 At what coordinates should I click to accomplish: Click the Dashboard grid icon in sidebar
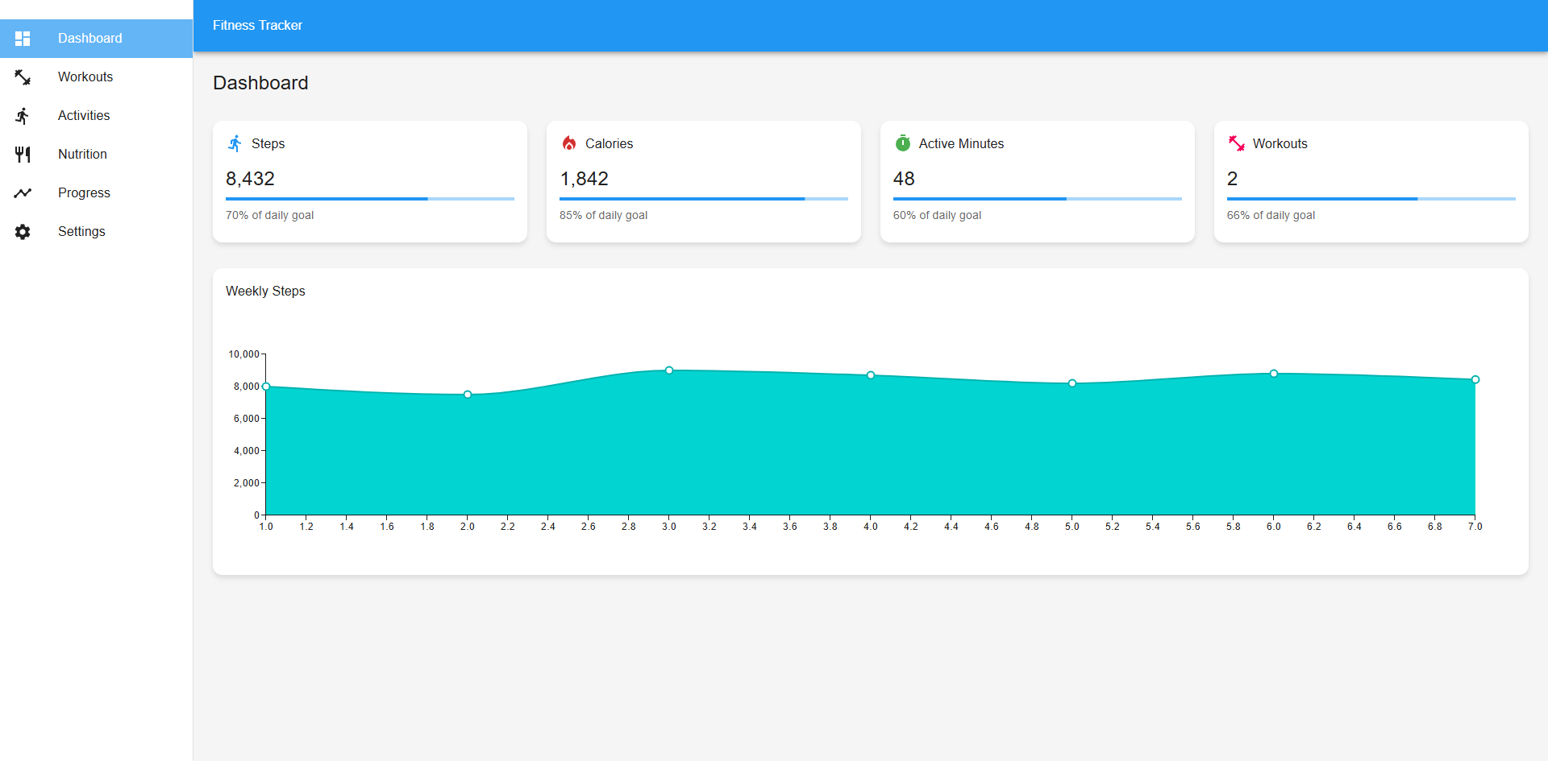23,39
